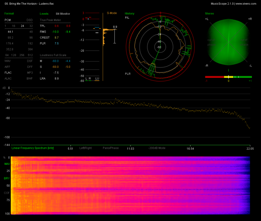
Task: Select the COF spectrogram color mode
Action: click(x=7, y=193)
